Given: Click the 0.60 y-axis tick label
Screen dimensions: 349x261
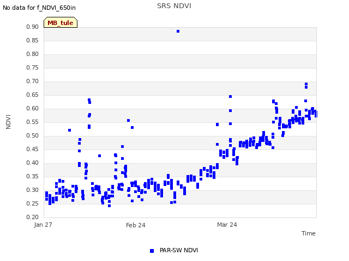Looking at the screenshot, I should [33, 108].
